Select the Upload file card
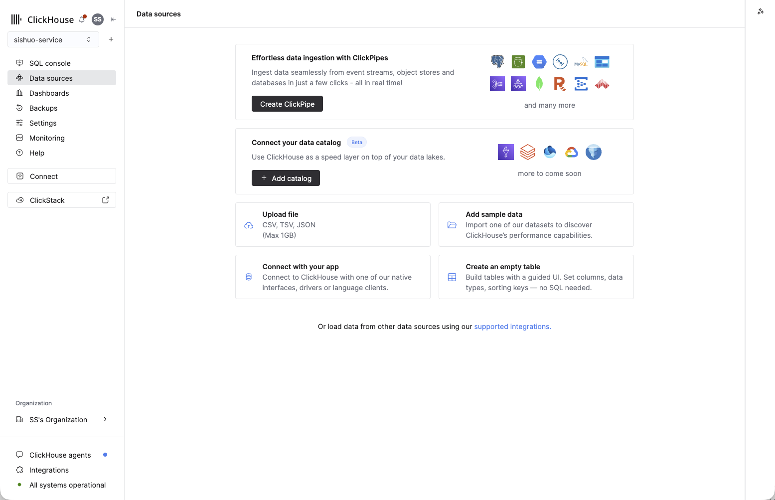775x500 pixels. click(x=333, y=224)
